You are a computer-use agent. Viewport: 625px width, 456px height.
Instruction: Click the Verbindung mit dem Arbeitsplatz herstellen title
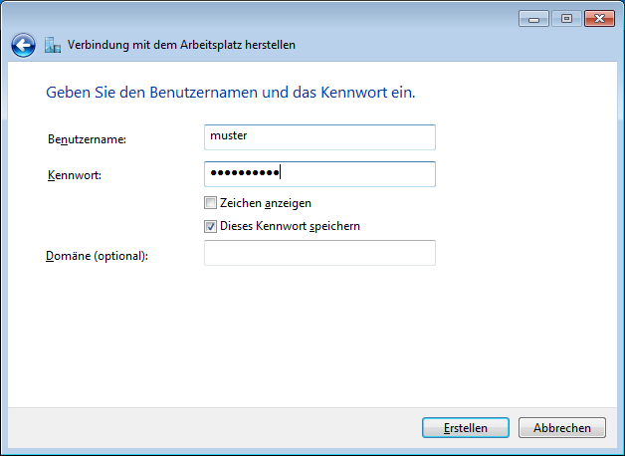(181, 45)
